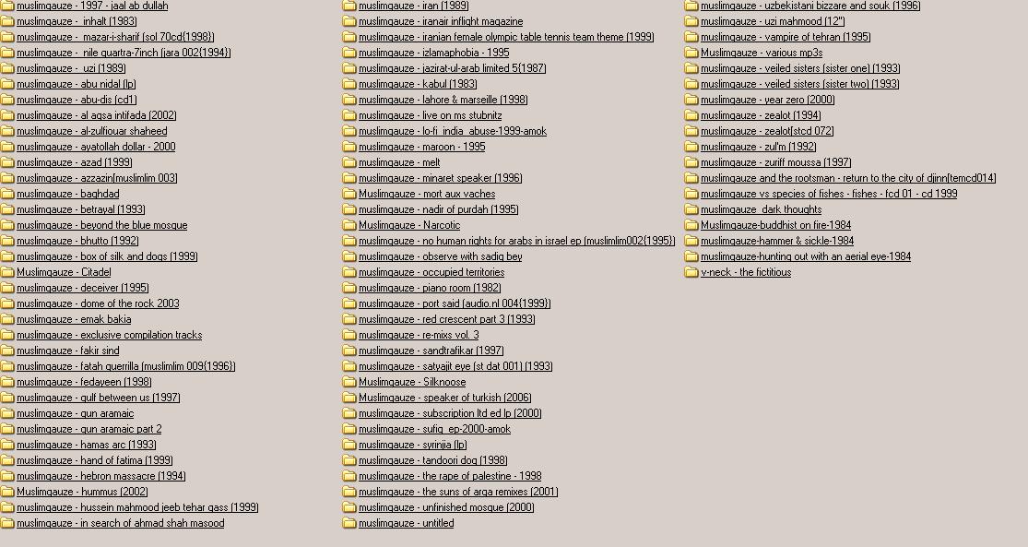
Task: Select folder icon of 'muslimgauze - emak bakia'
Action: click(7, 319)
